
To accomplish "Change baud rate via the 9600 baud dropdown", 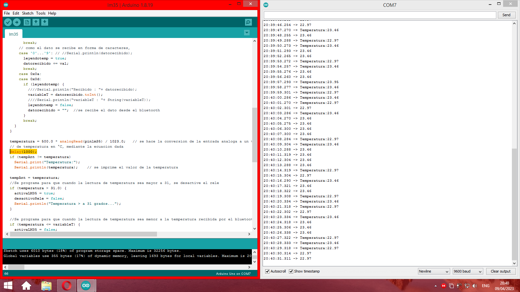I will click(x=467, y=271).
